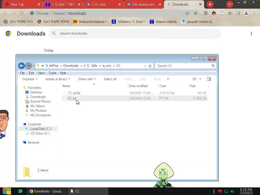Open the Windows 11 Dow bookmark
Screen dimensions: 260x195
(129, 22)
